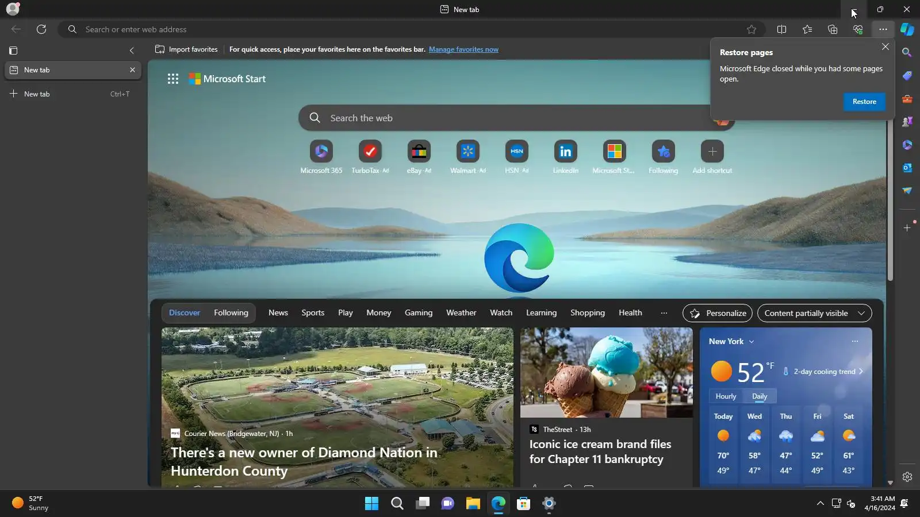Click Import favorites on the favorites bar

(186, 49)
